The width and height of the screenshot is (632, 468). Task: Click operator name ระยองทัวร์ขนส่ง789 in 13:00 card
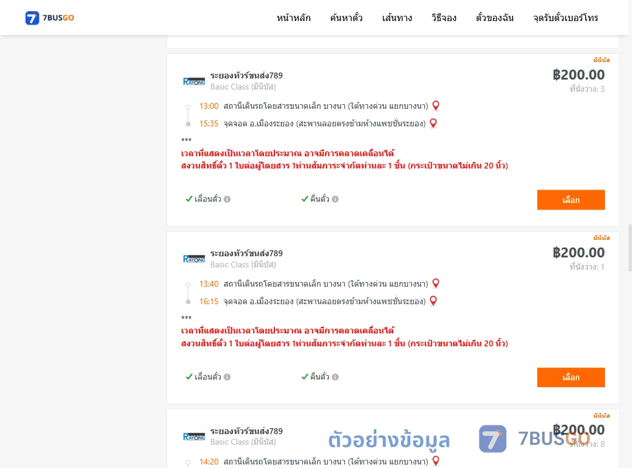pos(246,75)
